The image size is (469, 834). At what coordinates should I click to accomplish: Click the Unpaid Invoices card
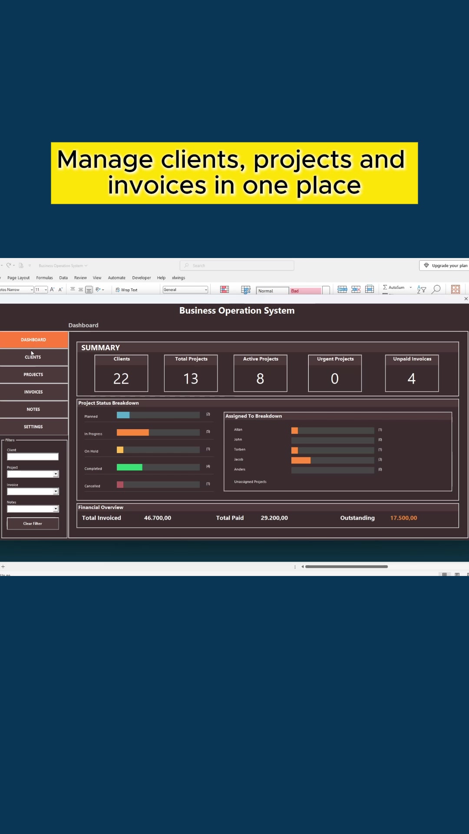coord(412,373)
